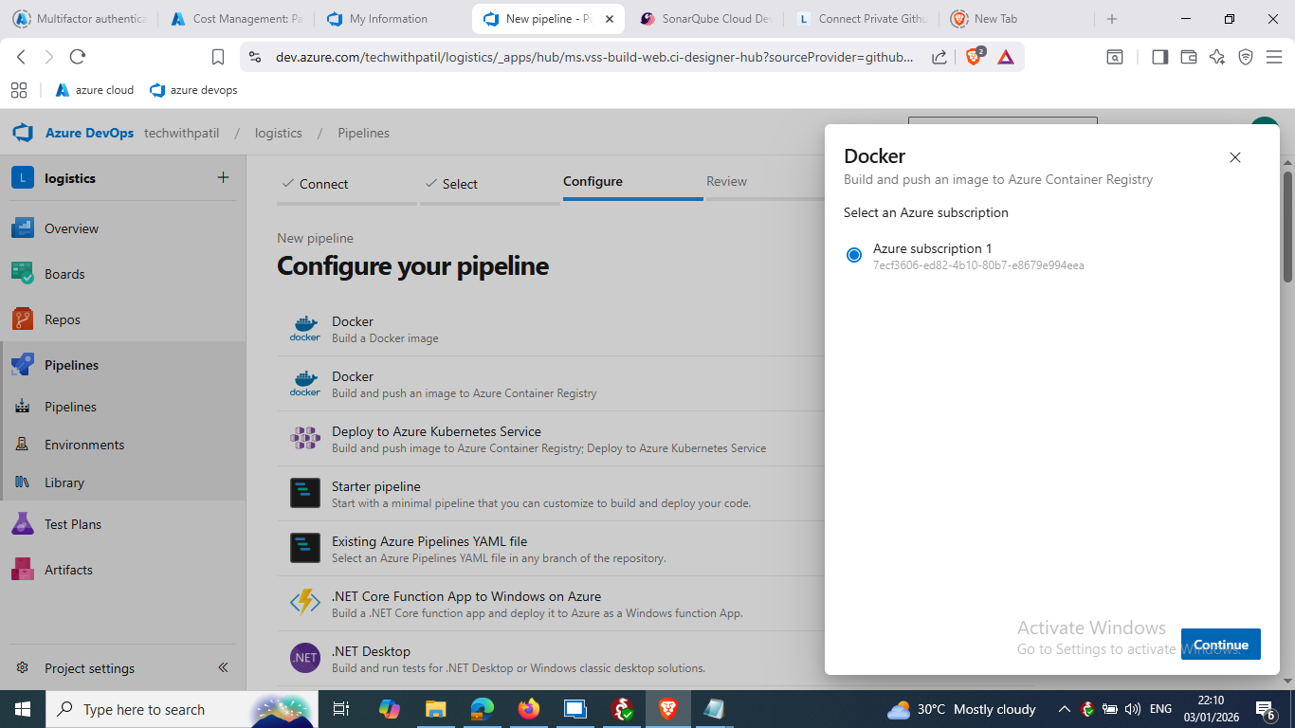Click the Test Plans flask icon
This screenshot has width=1295, height=728.
coord(23,524)
